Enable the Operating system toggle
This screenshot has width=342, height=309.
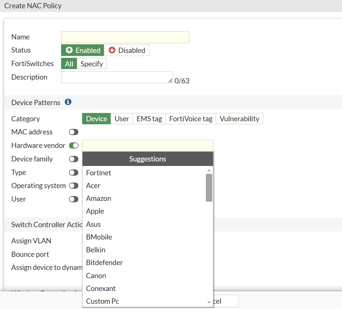point(74,186)
